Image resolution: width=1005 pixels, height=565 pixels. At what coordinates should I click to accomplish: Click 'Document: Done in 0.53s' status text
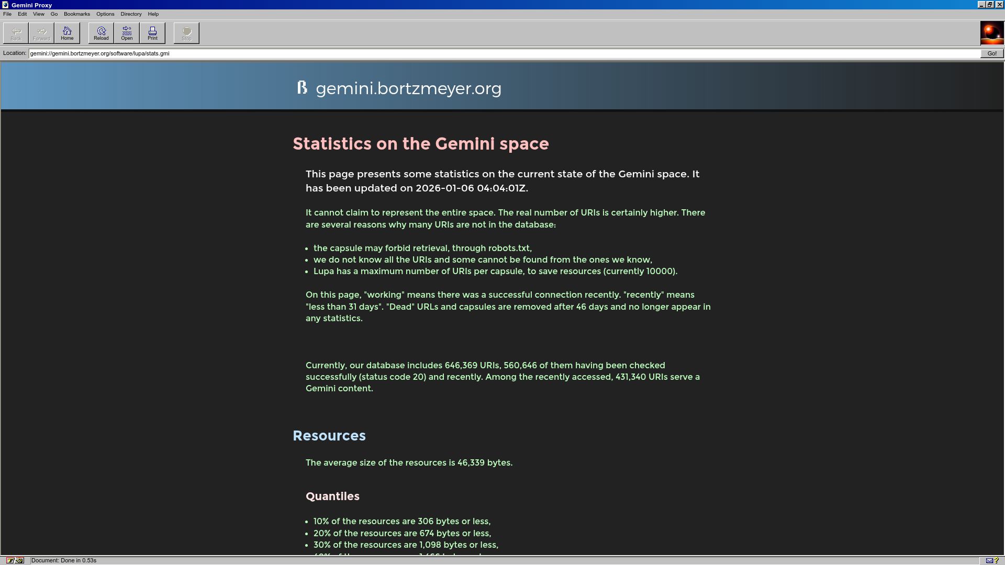click(64, 560)
